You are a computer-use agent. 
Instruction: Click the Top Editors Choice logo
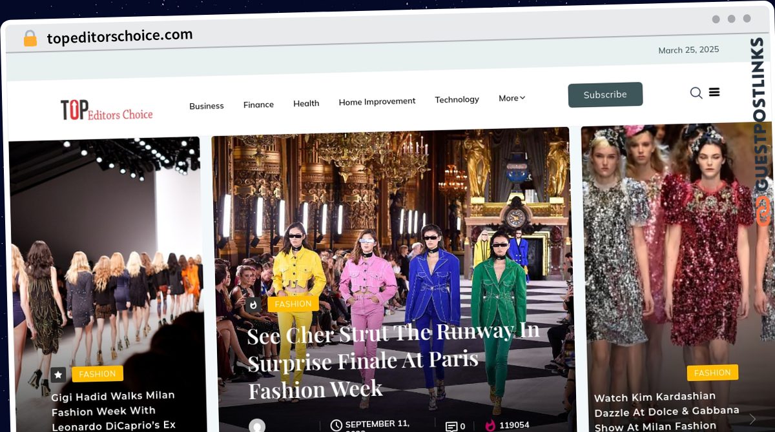107,111
